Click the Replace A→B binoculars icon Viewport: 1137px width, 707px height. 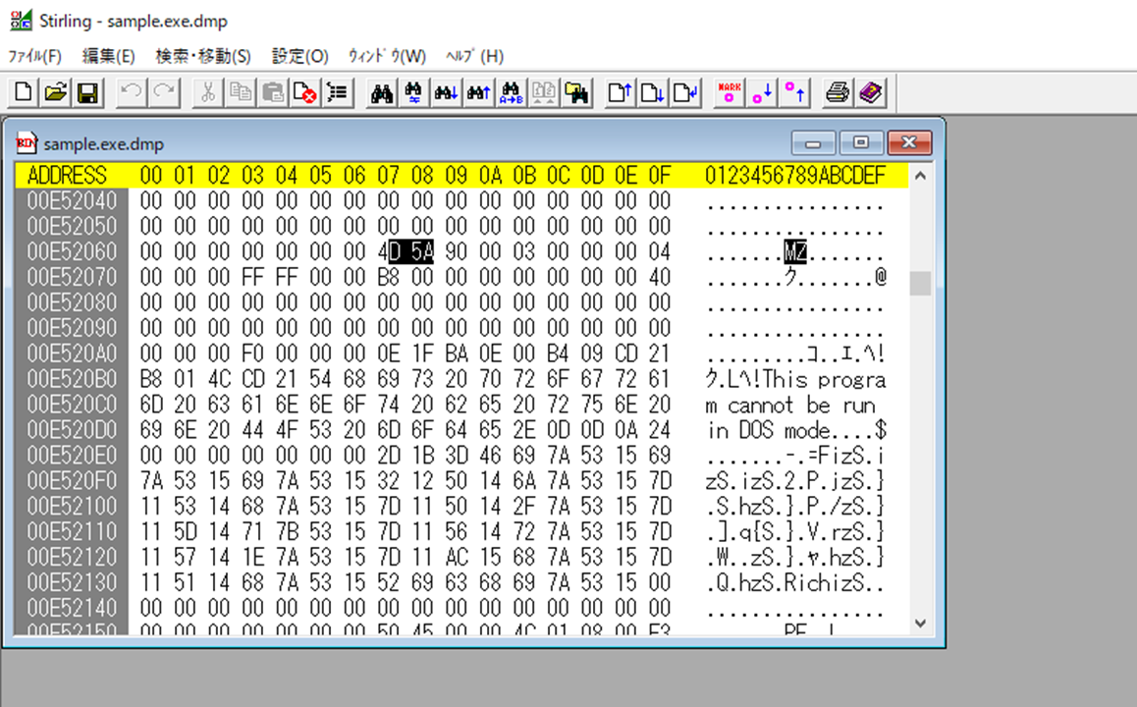tap(511, 93)
